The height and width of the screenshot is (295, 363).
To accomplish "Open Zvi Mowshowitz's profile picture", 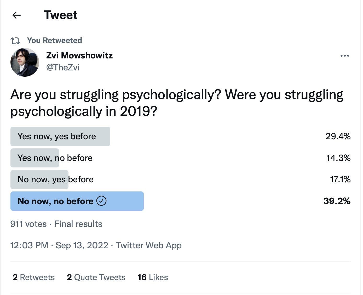I will pyautogui.click(x=25, y=62).
